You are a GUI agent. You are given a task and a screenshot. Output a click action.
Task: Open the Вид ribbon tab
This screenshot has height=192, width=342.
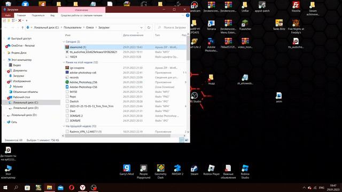click(x=52, y=15)
